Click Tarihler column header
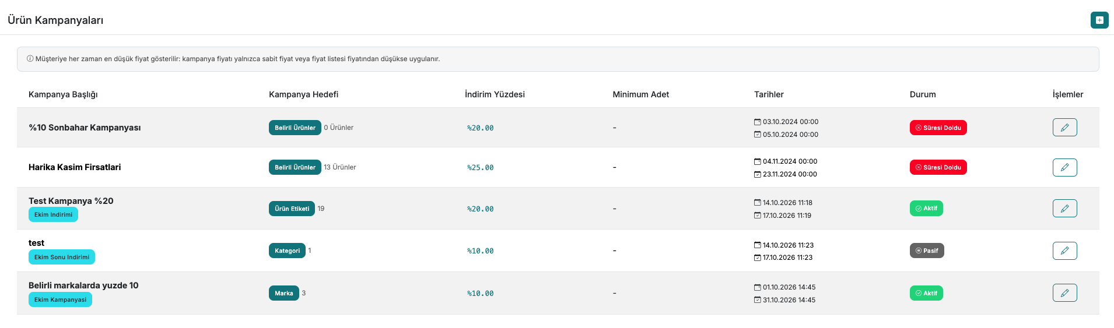1114x328 pixels. tap(769, 94)
